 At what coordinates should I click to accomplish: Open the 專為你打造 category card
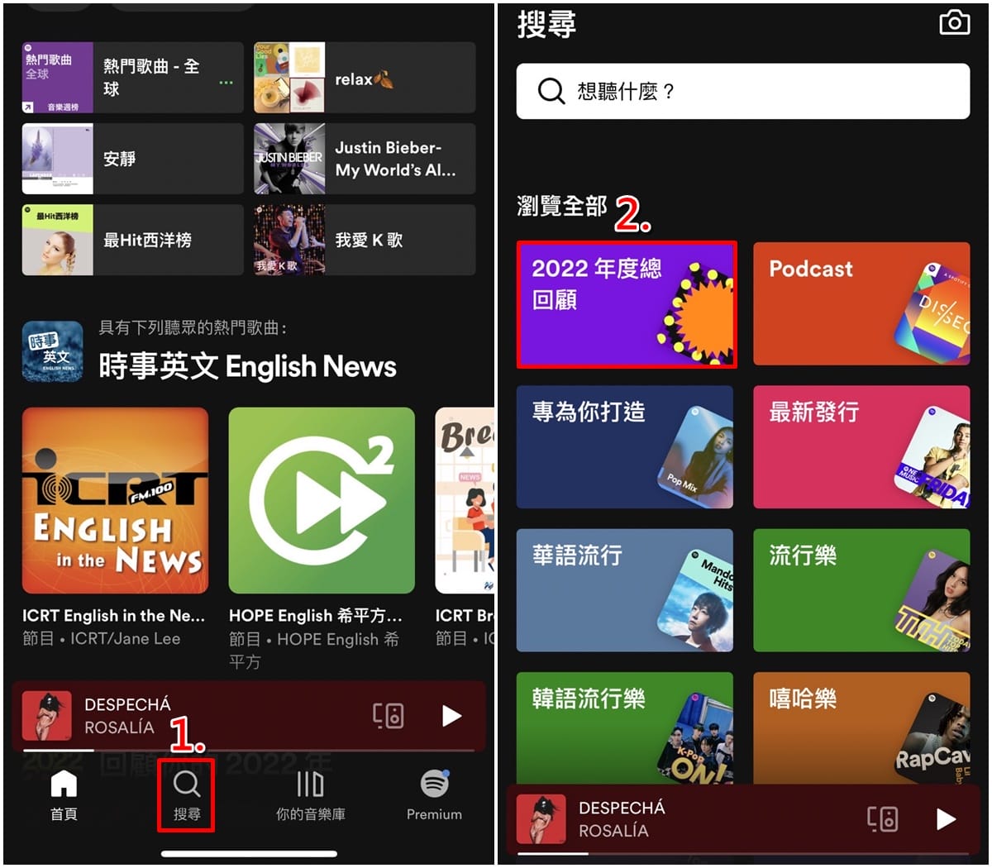[x=625, y=447]
